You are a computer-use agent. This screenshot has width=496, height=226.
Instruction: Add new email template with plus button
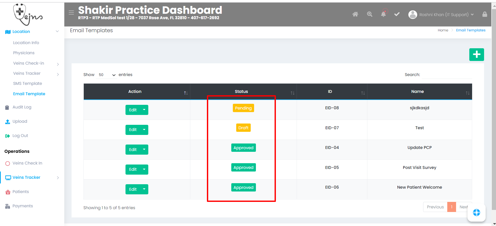click(x=476, y=54)
